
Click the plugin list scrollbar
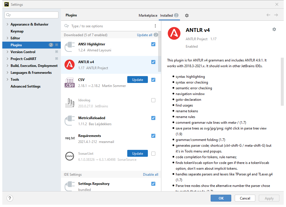[160, 51]
